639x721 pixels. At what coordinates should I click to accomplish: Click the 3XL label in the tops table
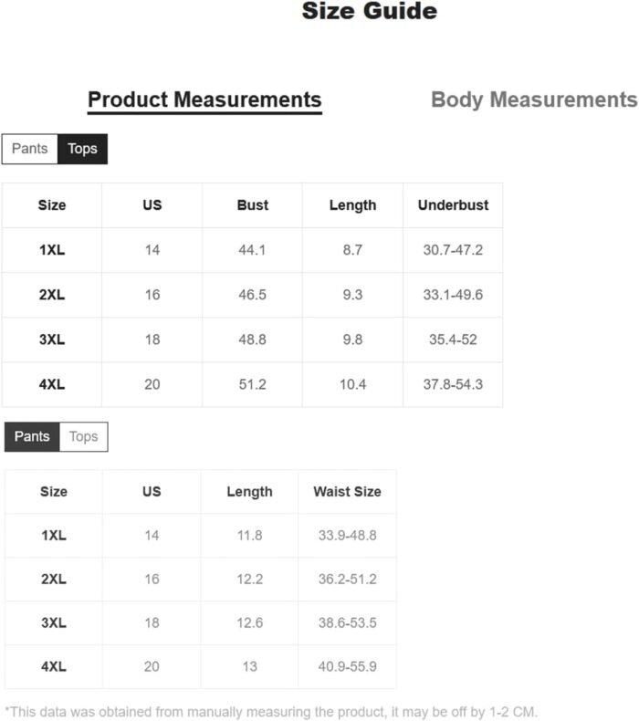(x=52, y=340)
